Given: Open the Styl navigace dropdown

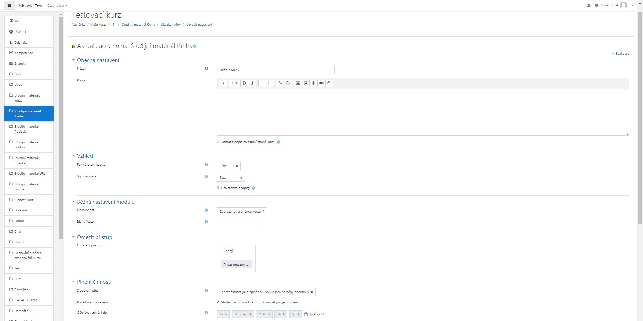Looking at the screenshot, I should 231,178.
